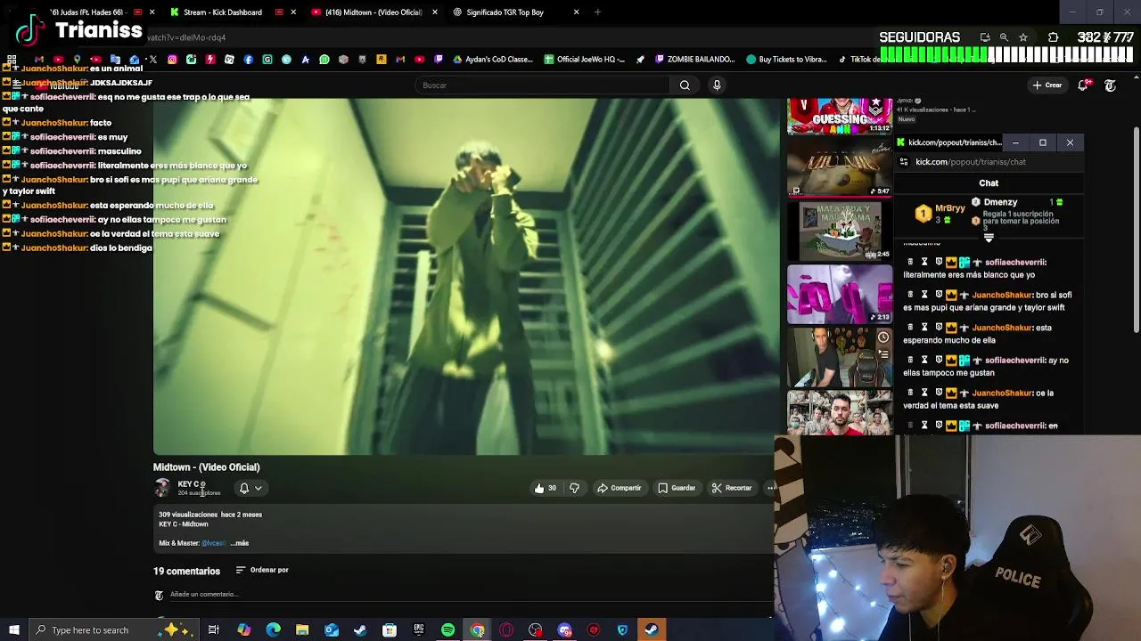The width and height of the screenshot is (1141, 641).
Task: Play the recommended video lasting 2:45
Action: 840,231
